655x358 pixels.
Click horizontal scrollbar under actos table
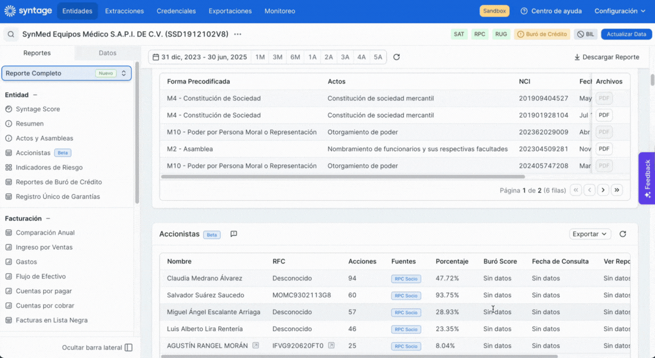(x=343, y=177)
